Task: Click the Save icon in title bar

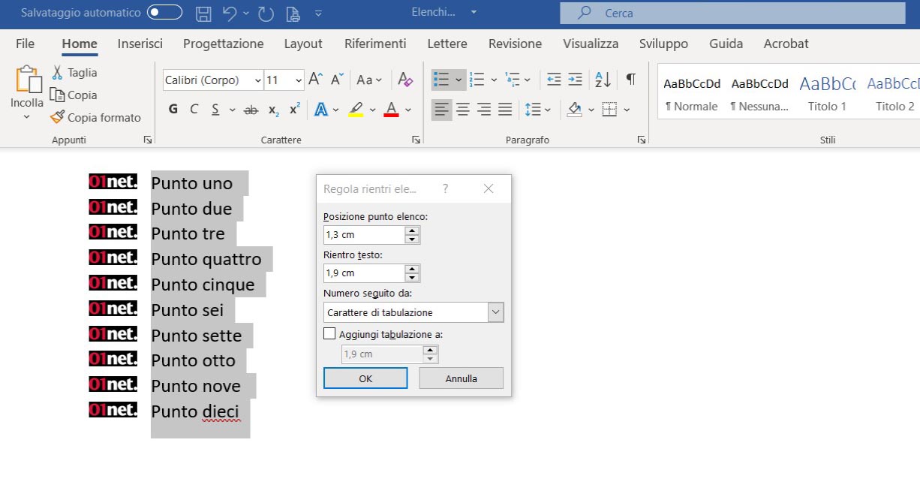Action: pos(203,13)
